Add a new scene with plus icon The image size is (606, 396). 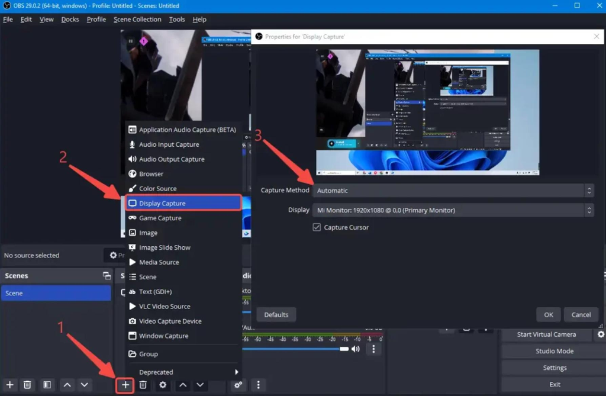tap(10, 385)
